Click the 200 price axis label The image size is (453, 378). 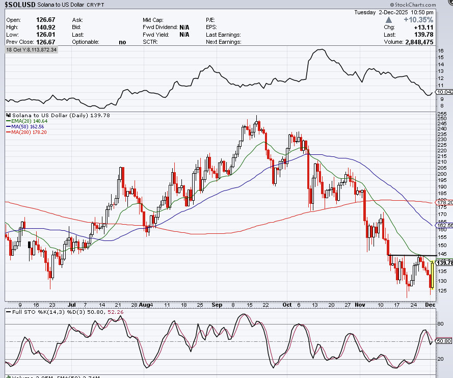[x=442, y=174]
